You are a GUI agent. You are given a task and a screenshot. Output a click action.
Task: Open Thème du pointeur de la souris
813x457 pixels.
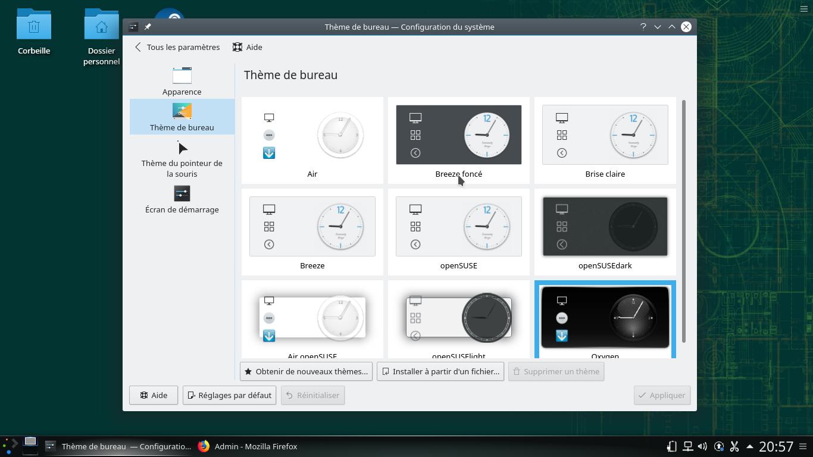click(182, 158)
